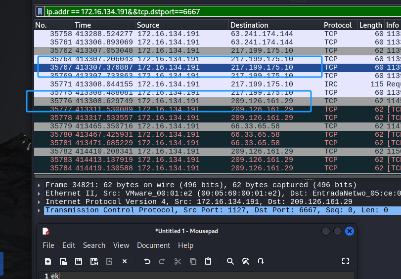
Task: Click the Mousepad text editing area
Action: [x=197, y=276]
